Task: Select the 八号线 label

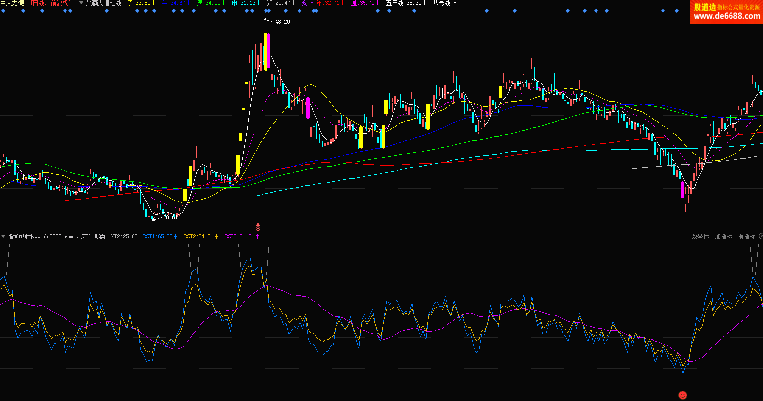Action: (444, 3)
